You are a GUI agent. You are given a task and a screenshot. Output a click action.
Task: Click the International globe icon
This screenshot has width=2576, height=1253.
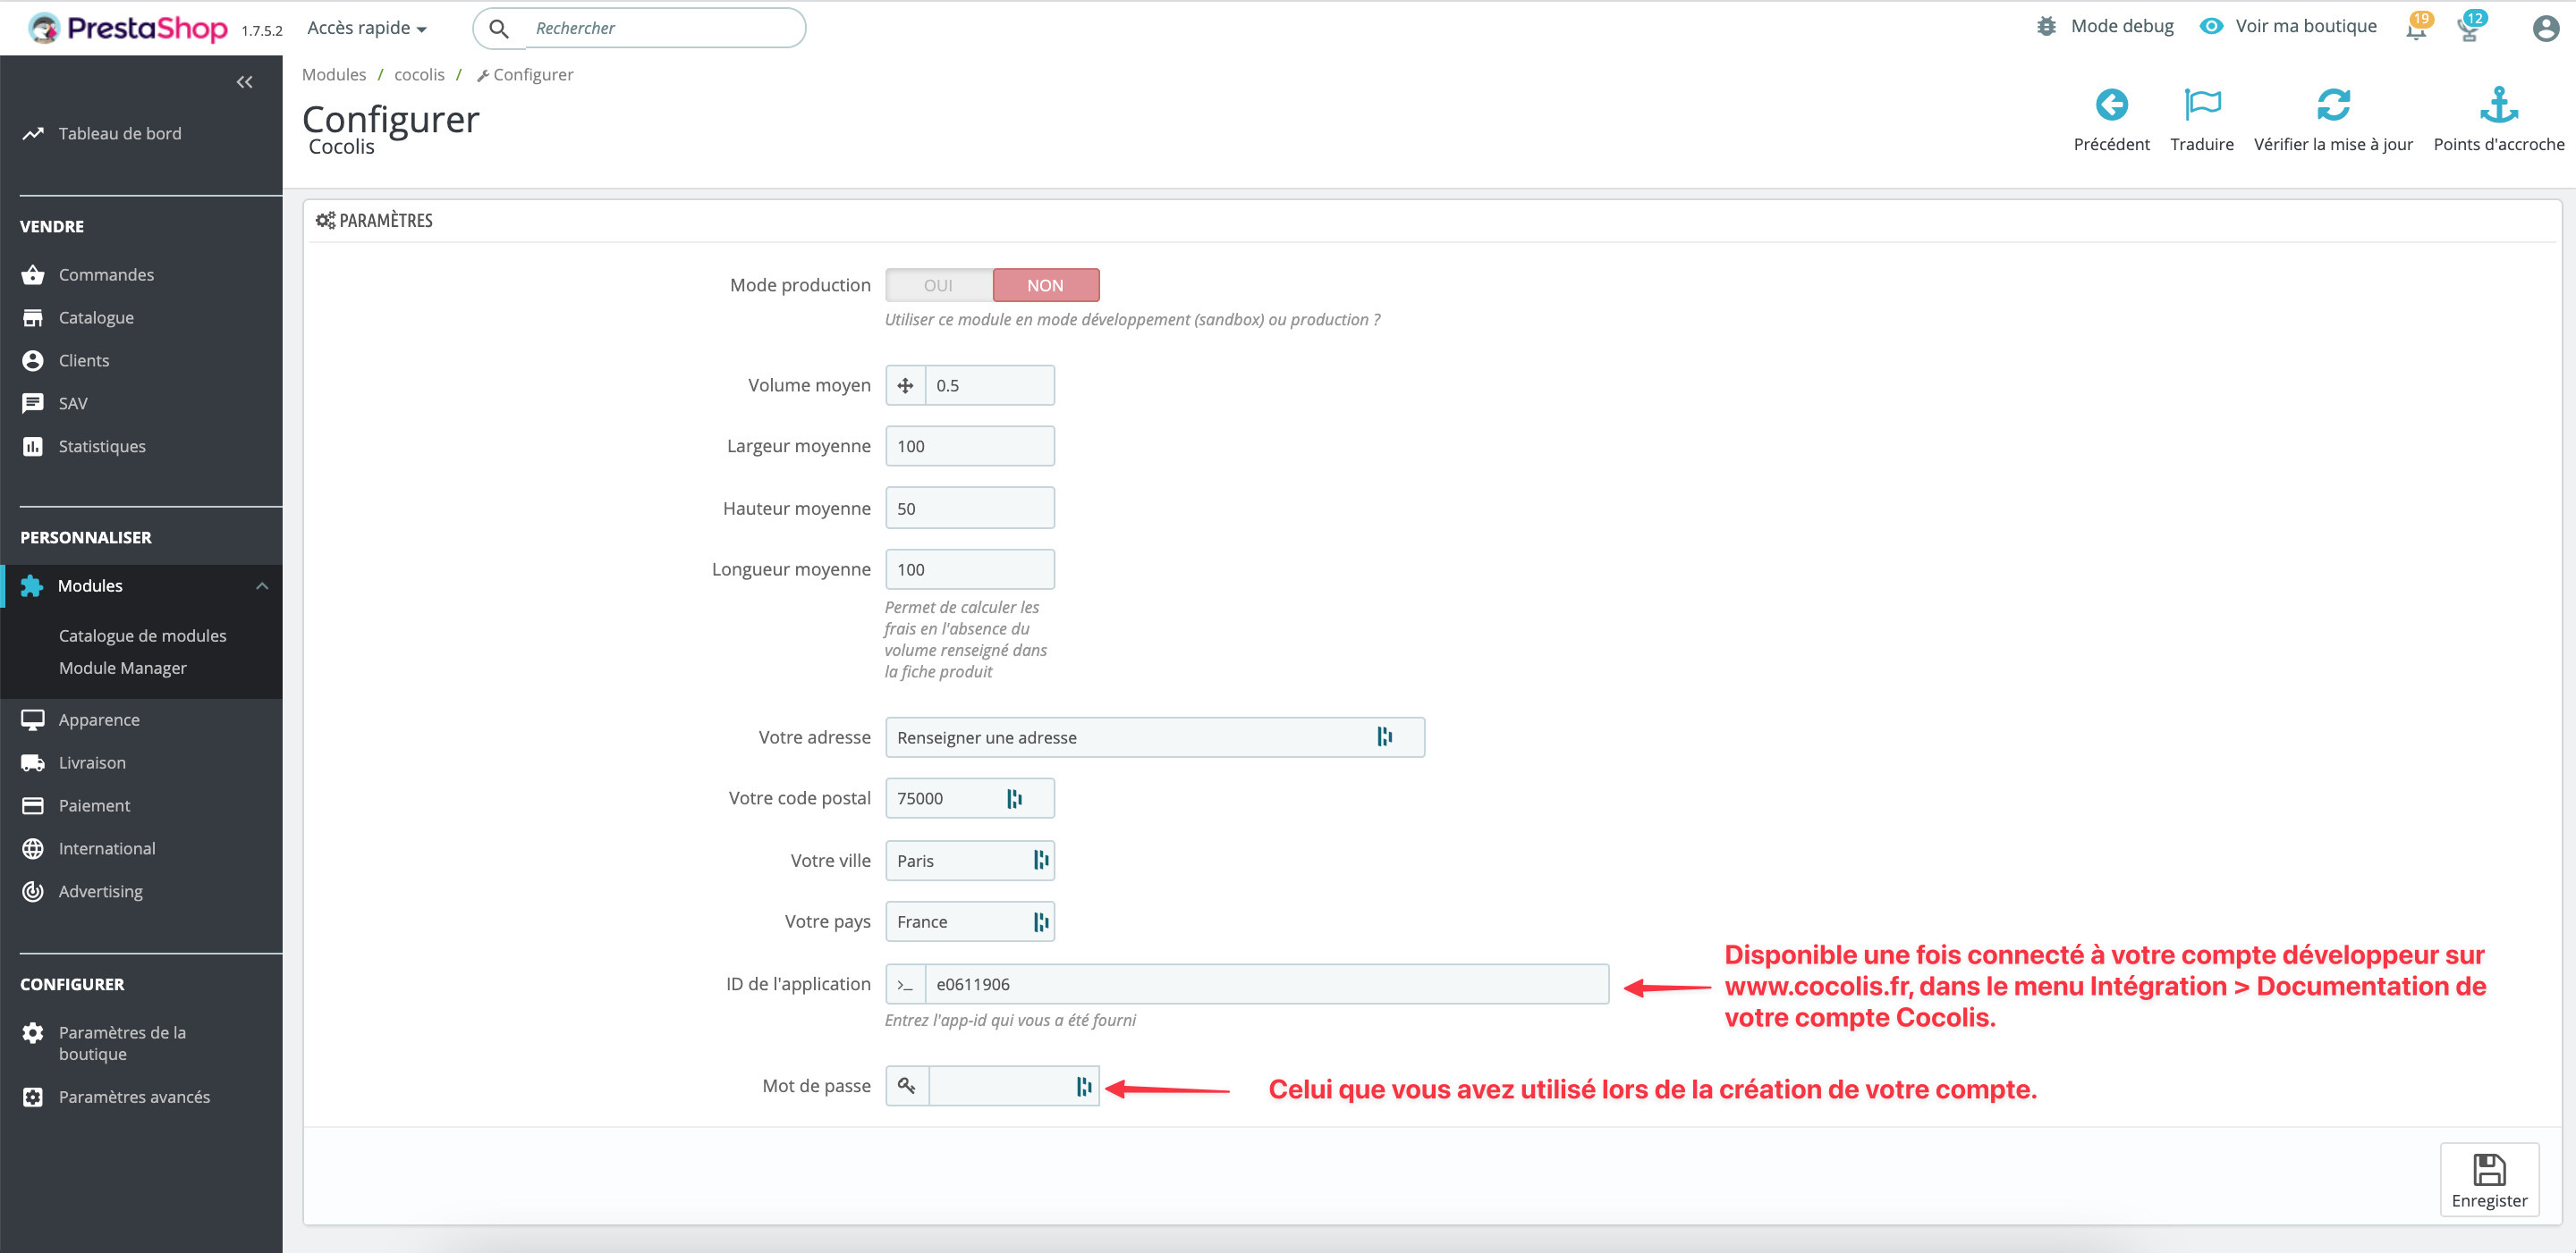tap(33, 848)
